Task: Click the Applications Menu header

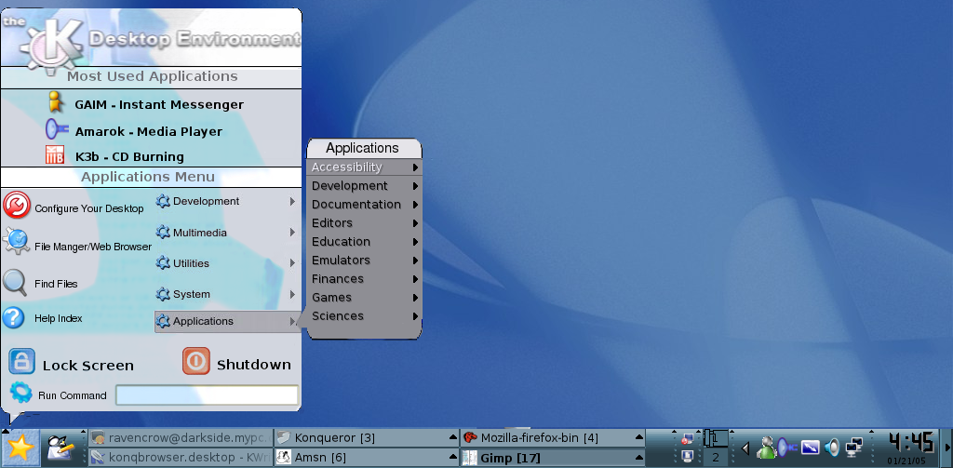Action: coord(148,177)
